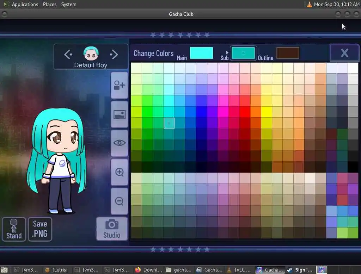Click the character preview with teal hair
The image size is (361, 274).
(57, 160)
